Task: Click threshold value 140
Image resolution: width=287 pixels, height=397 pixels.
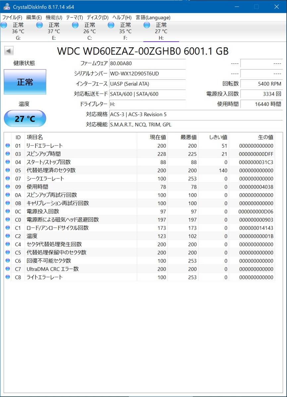Action: (223, 170)
